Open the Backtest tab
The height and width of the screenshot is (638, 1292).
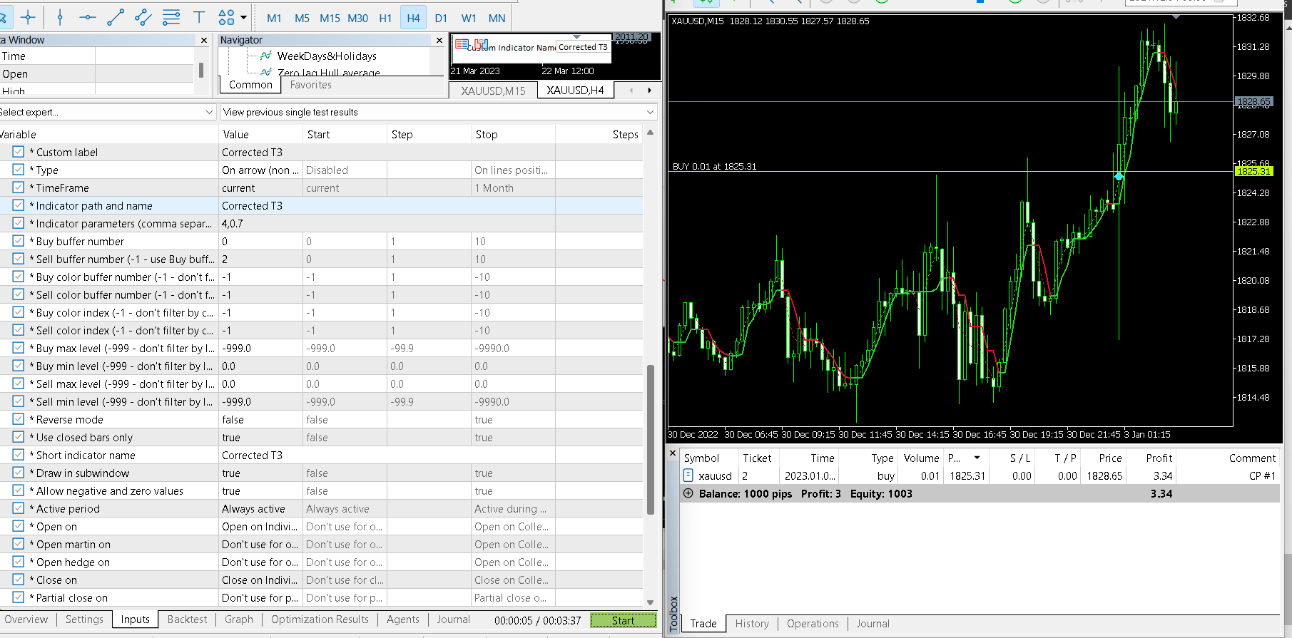pyautogui.click(x=187, y=619)
